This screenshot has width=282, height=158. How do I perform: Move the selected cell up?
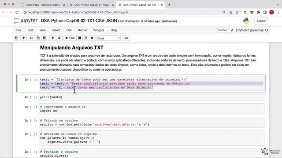click(53, 38)
